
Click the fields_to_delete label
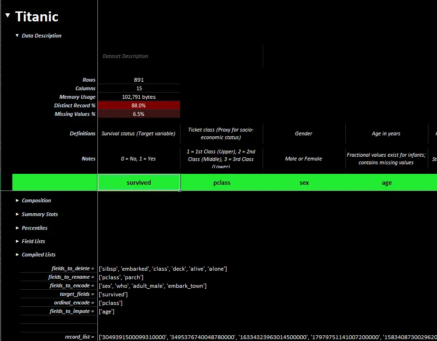tap(73, 268)
